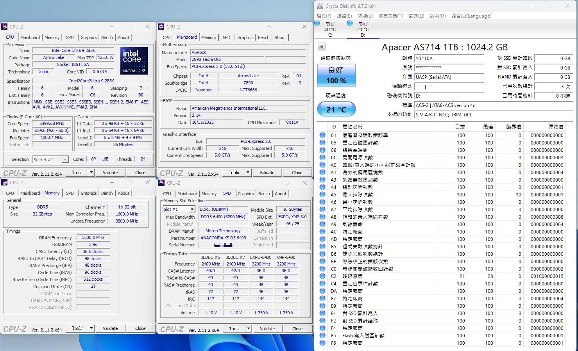This screenshot has width=578, height=351.
Task: Click the Tools button in the Memory timings window
Action: tap(77, 328)
